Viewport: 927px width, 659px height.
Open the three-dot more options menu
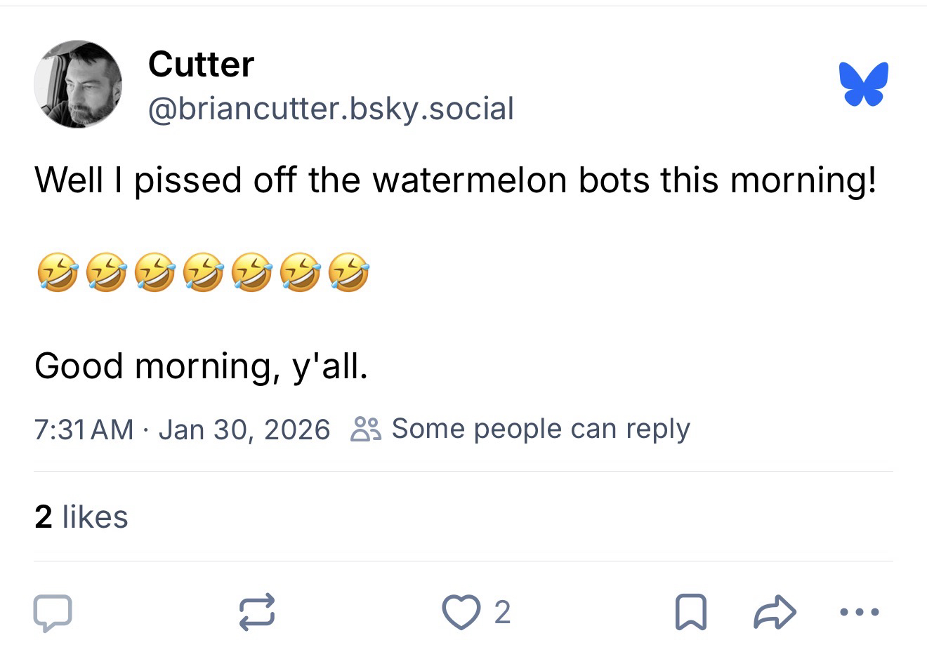tap(860, 612)
